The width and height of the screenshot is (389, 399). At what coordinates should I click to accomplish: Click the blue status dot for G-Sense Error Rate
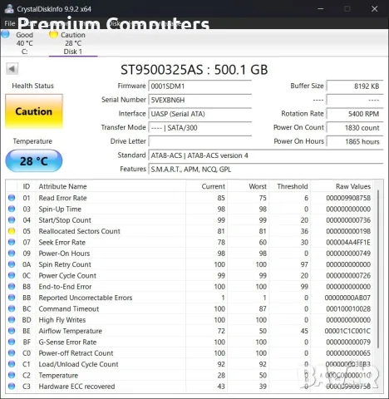click(x=12, y=342)
